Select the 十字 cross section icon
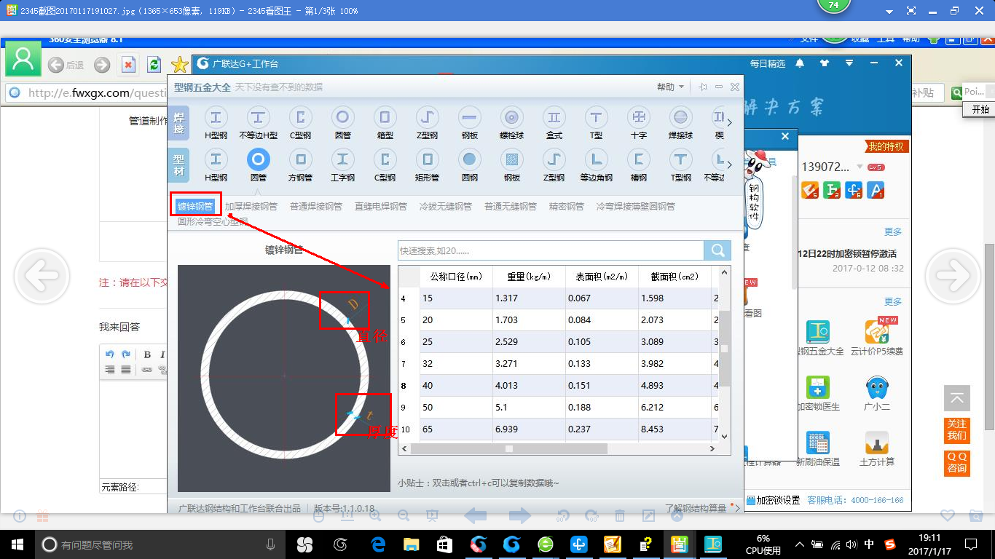Image resolution: width=995 pixels, height=559 pixels. pyautogui.click(x=638, y=117)
